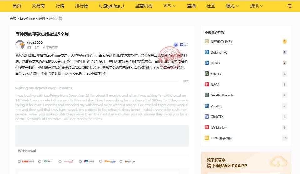This screenshot has width=300, height=174.
Task: Click the card icon beside 1-2年
Action: 29,47
